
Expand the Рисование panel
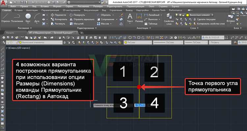pos(25,28)
